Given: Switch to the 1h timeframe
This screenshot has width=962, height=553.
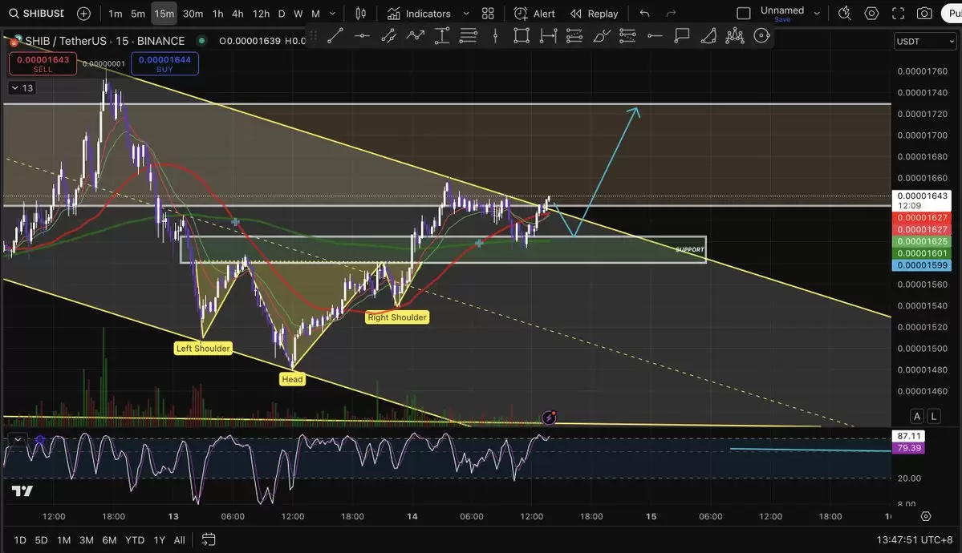Looking at the screenshot, I should point(217,14).
